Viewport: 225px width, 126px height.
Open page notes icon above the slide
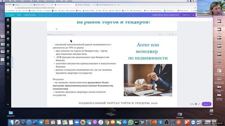(160, 34)
